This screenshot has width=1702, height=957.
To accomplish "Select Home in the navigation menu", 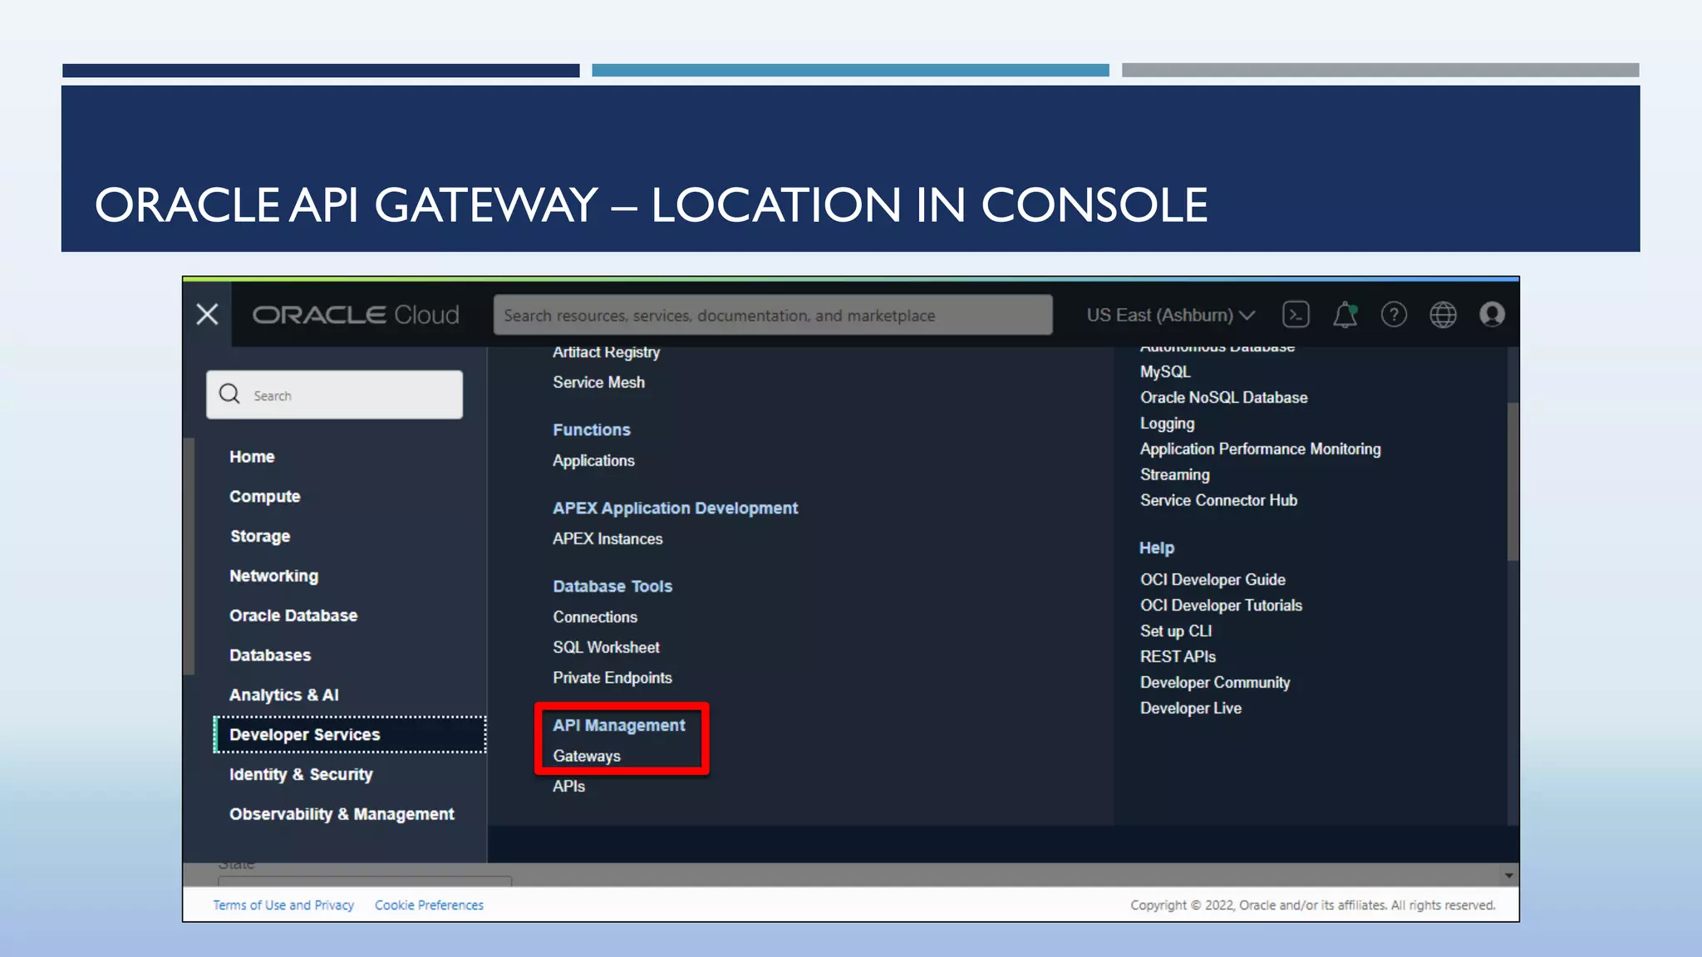I will 252,457.
